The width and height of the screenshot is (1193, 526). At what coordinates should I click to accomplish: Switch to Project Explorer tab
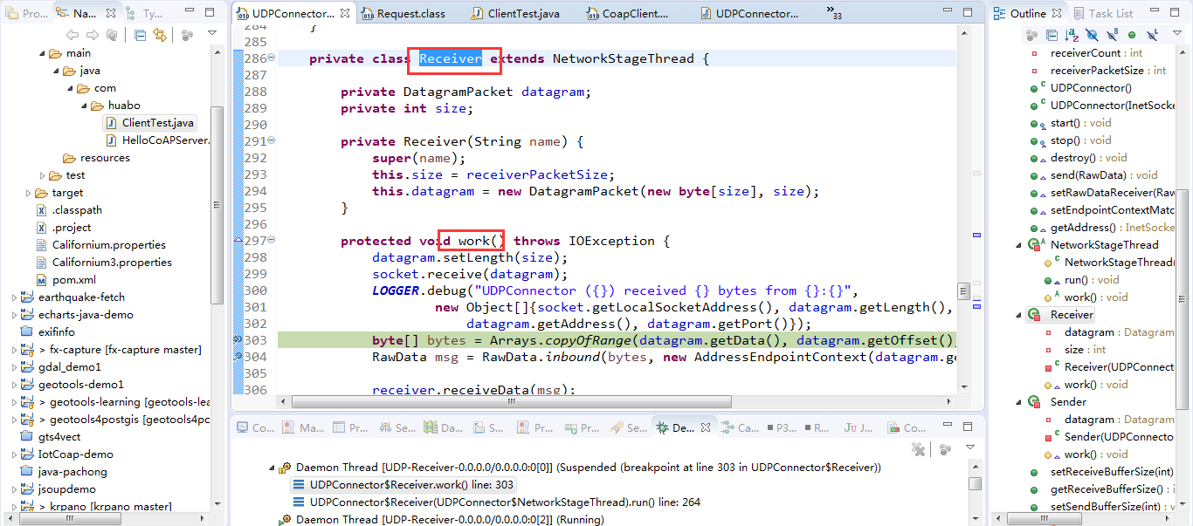tap(26, 14)
